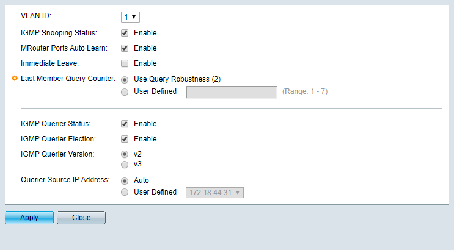This screenshot has width=454, height=250.
Task: Choose v3 as IGMP Querier Version
Action: (x=125, y=164)
